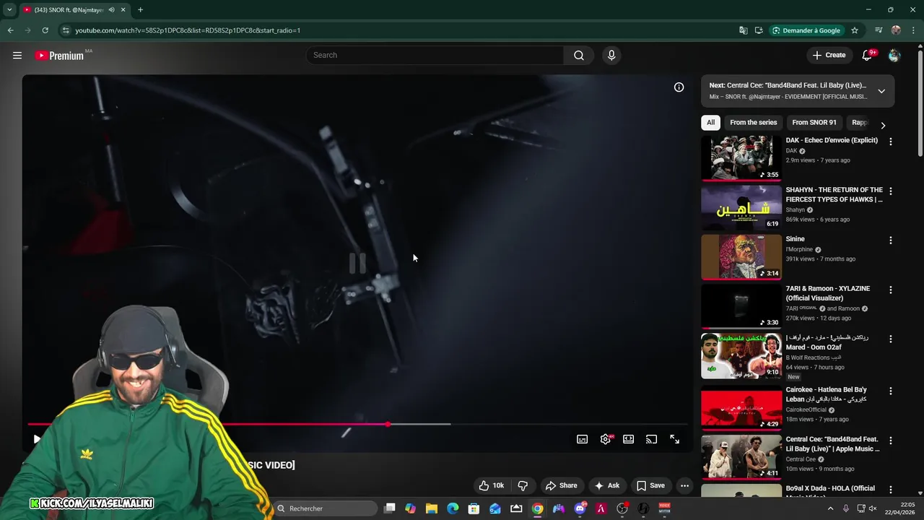Open Windows Rechercher search box
924x520 pixels.
[x=326, y=508]
